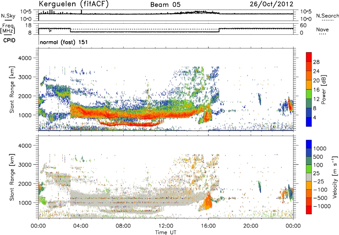Pick the dark green Velocity segment between 100 and 500
The image size is (339, 235).
click(x=309, y=161)
